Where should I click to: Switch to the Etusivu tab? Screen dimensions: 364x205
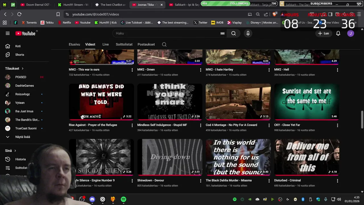click(74, 44)
